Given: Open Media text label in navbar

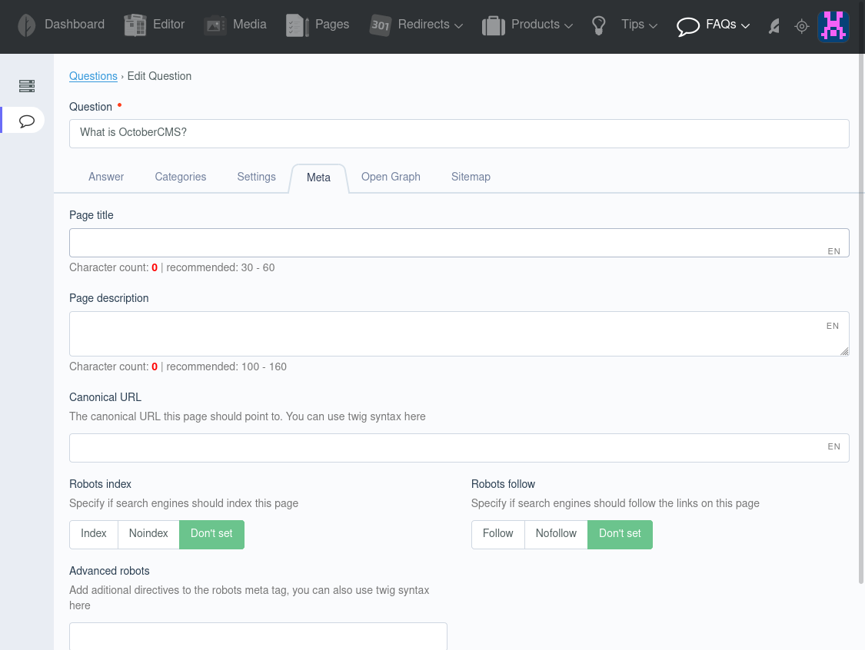Looking at the screenshot, I should click(250, 25).
